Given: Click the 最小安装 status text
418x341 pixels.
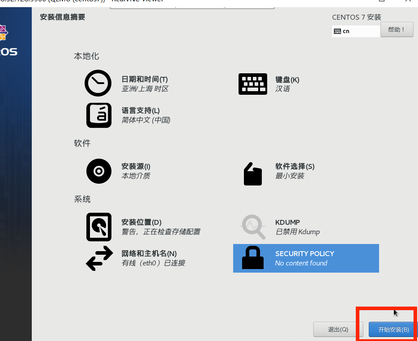Looking at the screenshot, I should (290, 176).
